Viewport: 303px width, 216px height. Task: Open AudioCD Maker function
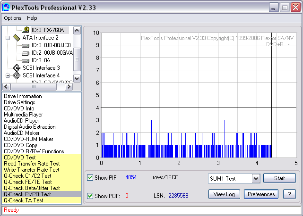click(x=21, y=133)
